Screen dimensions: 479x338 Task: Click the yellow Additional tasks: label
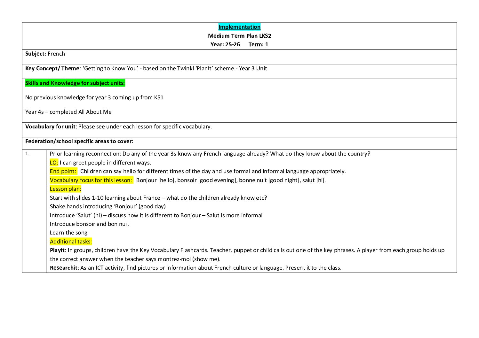coord(71,242)
